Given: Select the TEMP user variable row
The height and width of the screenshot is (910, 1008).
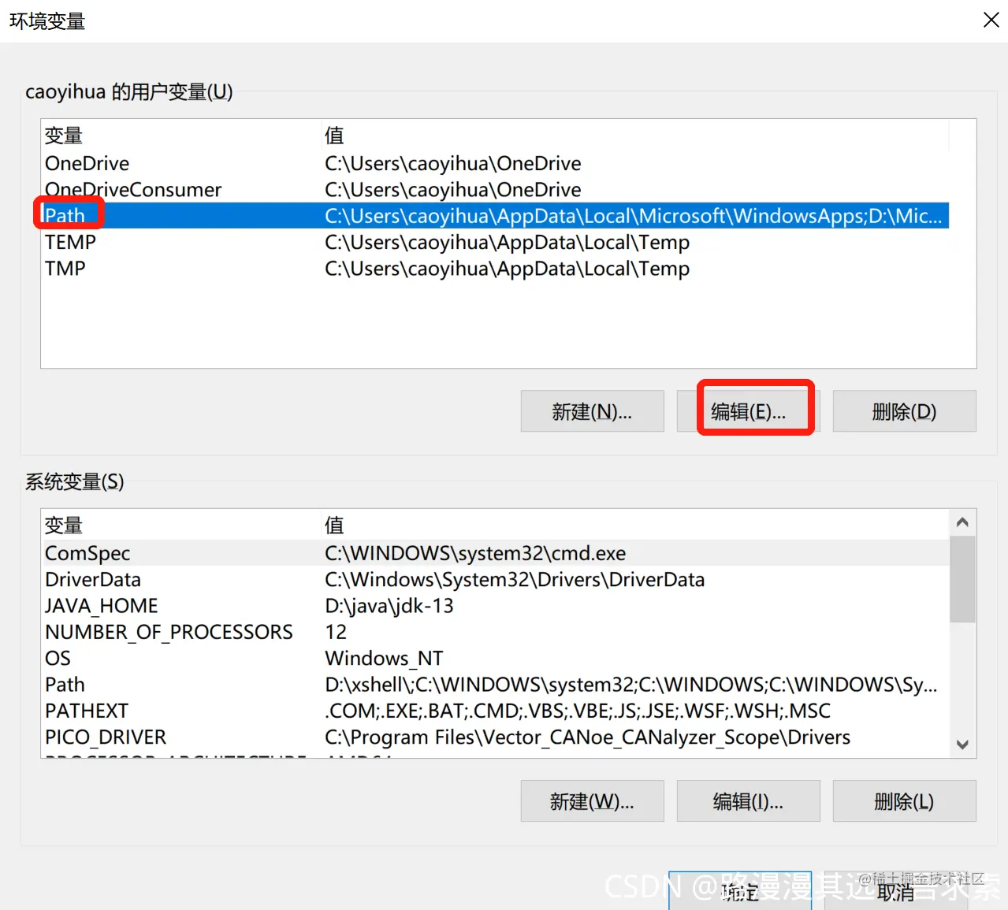Looking at the screenshot, I should coord(495,242).
